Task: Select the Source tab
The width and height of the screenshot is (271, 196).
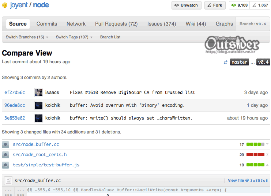Action: point(18,24)
